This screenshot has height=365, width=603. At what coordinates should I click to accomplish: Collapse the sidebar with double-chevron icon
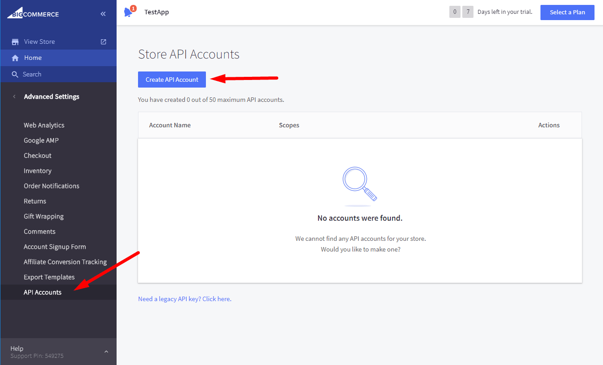pyautogui.click(x=103, y=14)
